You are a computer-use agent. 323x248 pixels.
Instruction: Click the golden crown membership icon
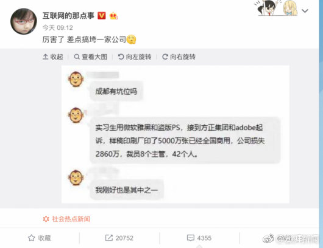[x=113, y=16]
